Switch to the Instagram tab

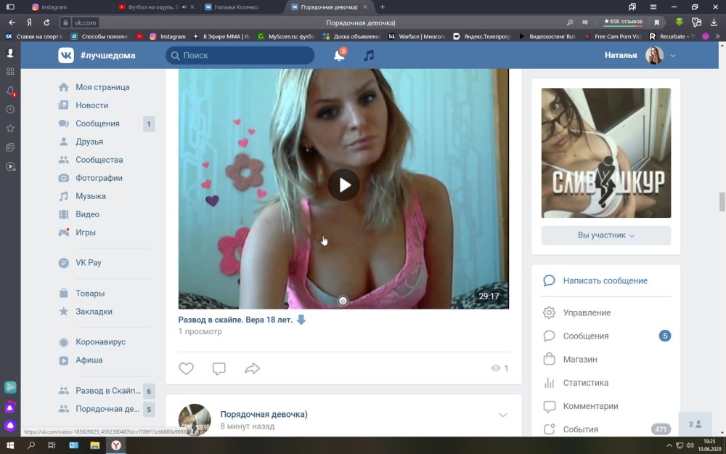54,7
